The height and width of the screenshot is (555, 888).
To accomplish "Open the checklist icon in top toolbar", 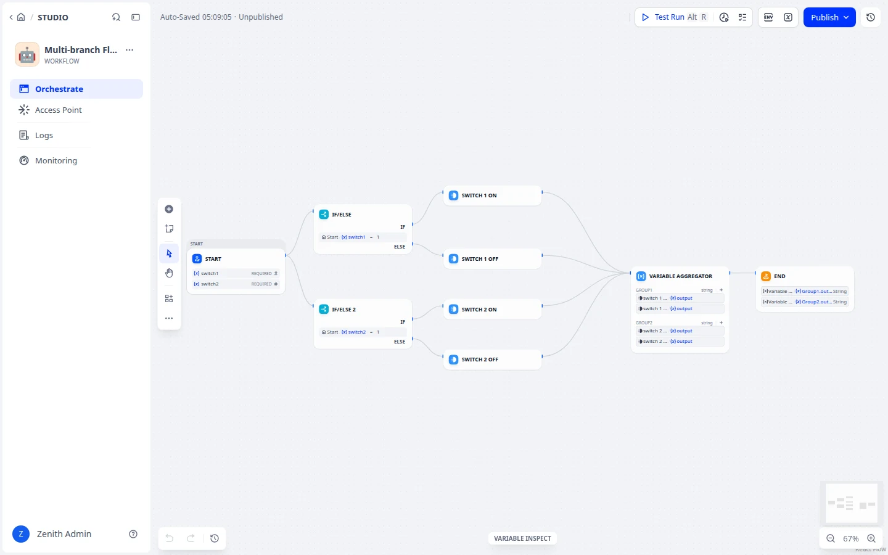I will [742, 17].
